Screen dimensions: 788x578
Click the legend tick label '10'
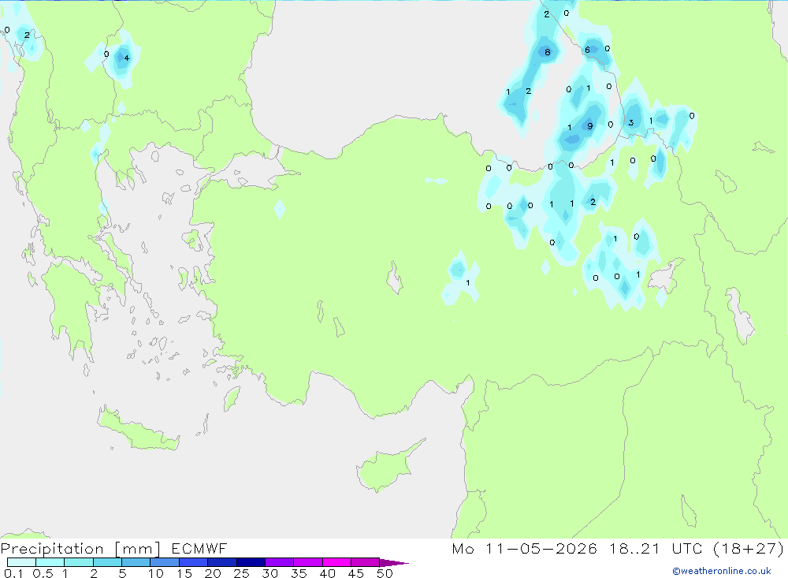[x=156, y=573]
